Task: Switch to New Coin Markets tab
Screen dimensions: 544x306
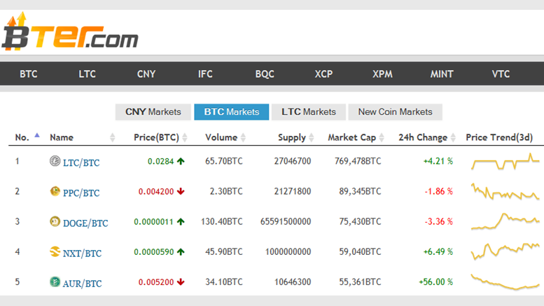Action: [x=395, y=112]
